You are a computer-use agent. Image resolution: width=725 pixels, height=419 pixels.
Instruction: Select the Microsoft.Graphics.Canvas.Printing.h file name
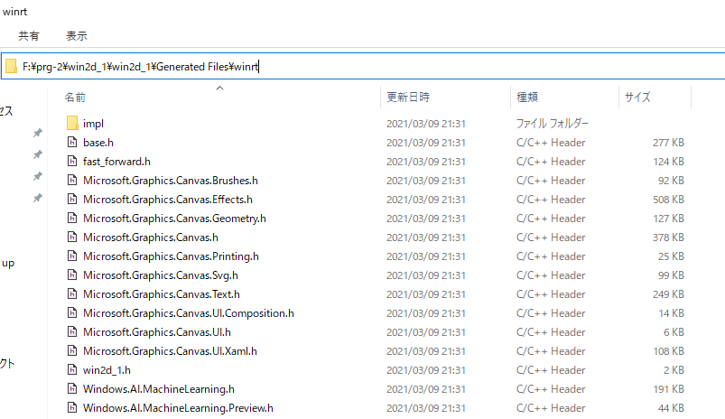171,256
